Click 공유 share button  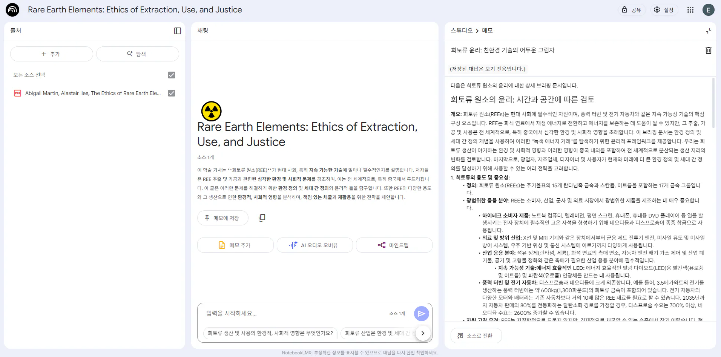pyautogui.click(x=631, y=10)
